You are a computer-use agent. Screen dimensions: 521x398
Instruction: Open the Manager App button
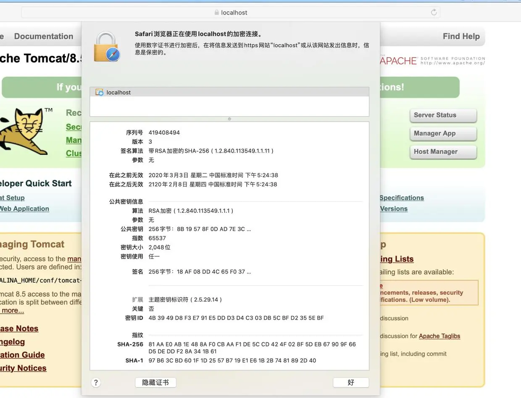click(x=443, y=134)
